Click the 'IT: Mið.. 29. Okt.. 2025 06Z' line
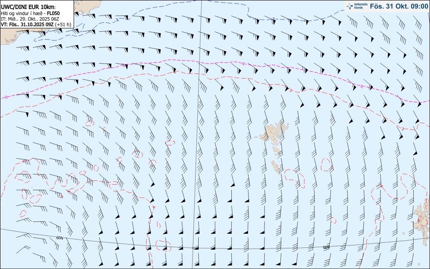 point(30,19)
